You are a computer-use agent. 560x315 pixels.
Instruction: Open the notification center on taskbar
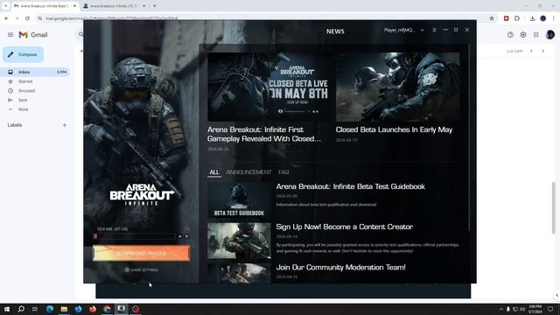tap(550, 309)
